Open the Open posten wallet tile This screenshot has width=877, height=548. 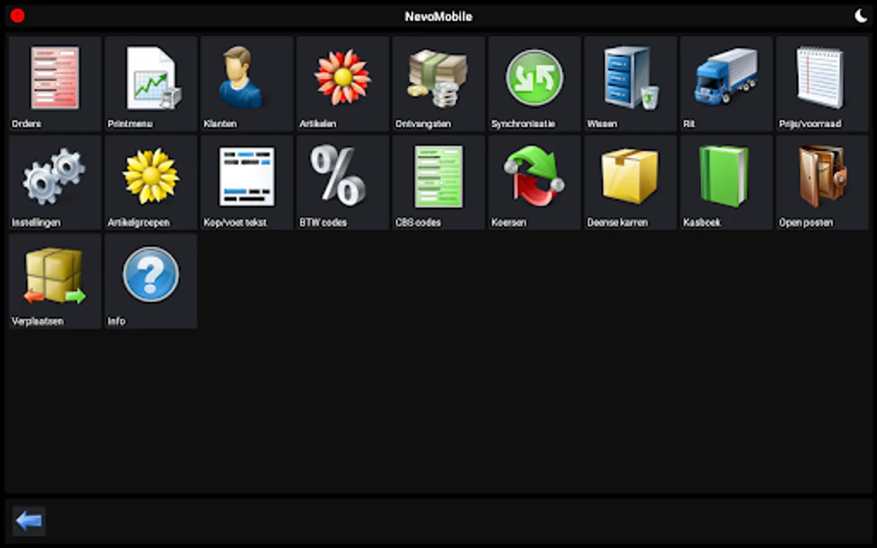point(822,183)
